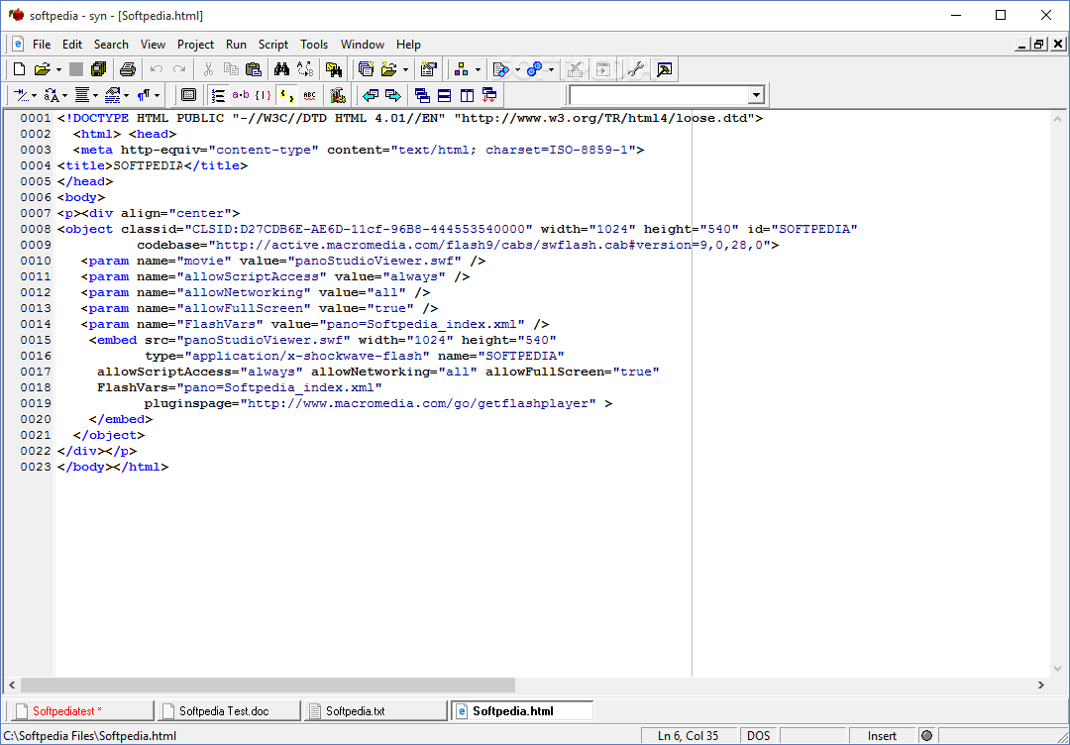This screenshot has width=1070, height=745.
Task: Expand dropdown beside blue gears icon
Action: pyautogui.click(x=551, y=69)
